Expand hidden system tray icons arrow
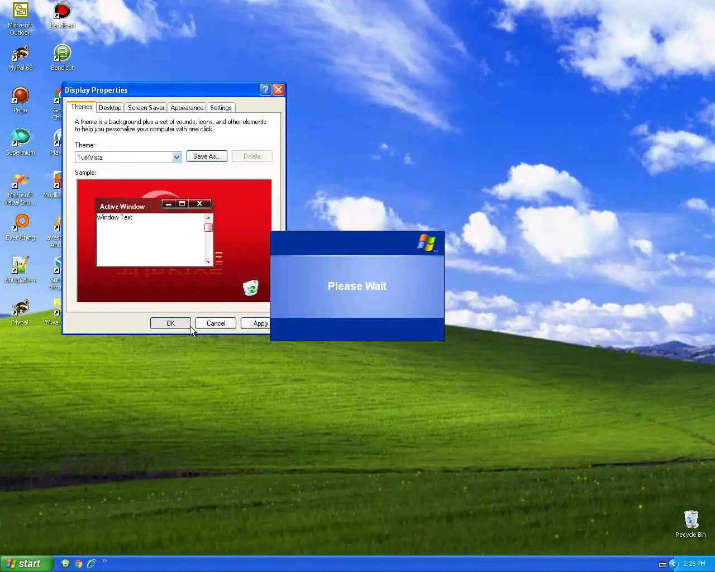Screen dimensions: 715x572 click(673, 564)
